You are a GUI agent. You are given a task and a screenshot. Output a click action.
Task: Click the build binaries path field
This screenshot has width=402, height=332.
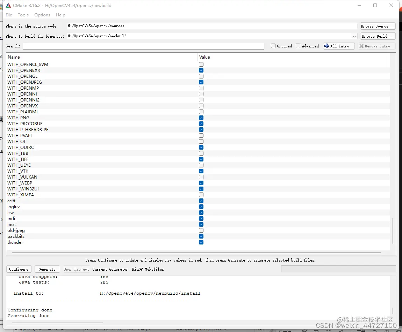click(x=209, y=36)
